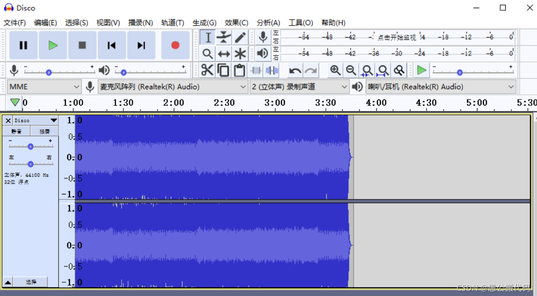Open the Disco track name dropdown menu
537x296 pixels.
[x=36, y=120]
